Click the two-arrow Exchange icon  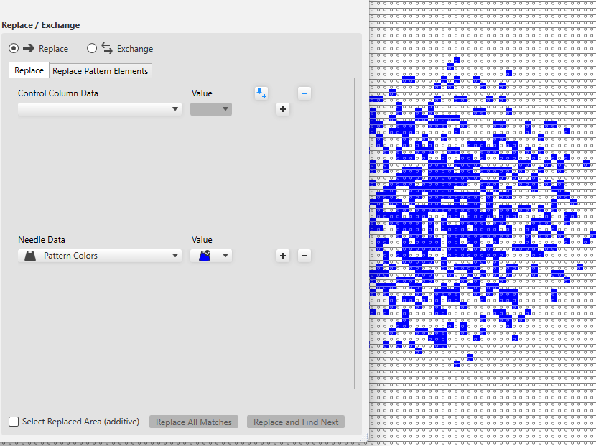click(x=107, y=49)
